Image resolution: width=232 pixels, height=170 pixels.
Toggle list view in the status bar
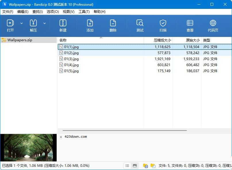(x=127, y=165)
